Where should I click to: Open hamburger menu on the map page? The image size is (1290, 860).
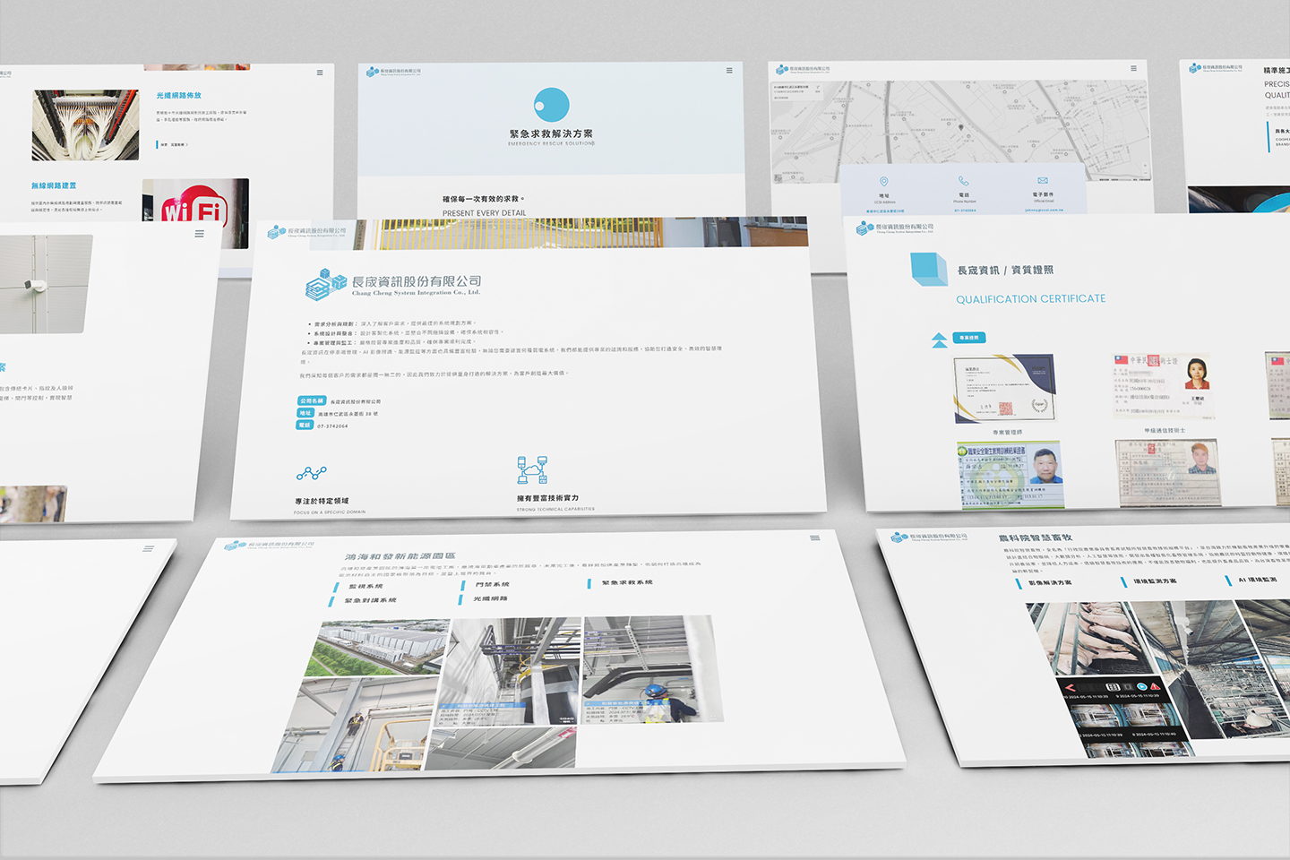tap(1133, 69)
